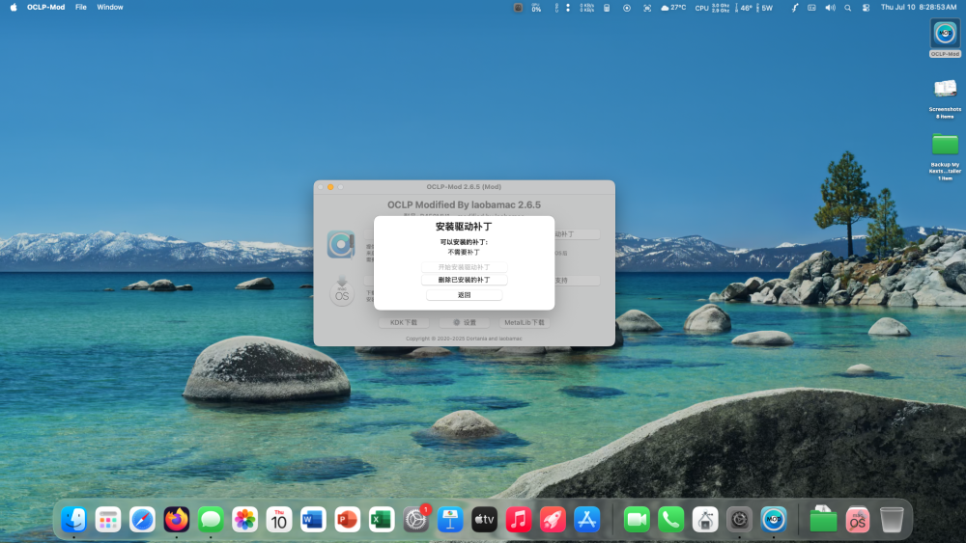The width and height of the screenshot is (966, 543).
Task: Open Music from the Dock
Action: [x=518, y=520]
